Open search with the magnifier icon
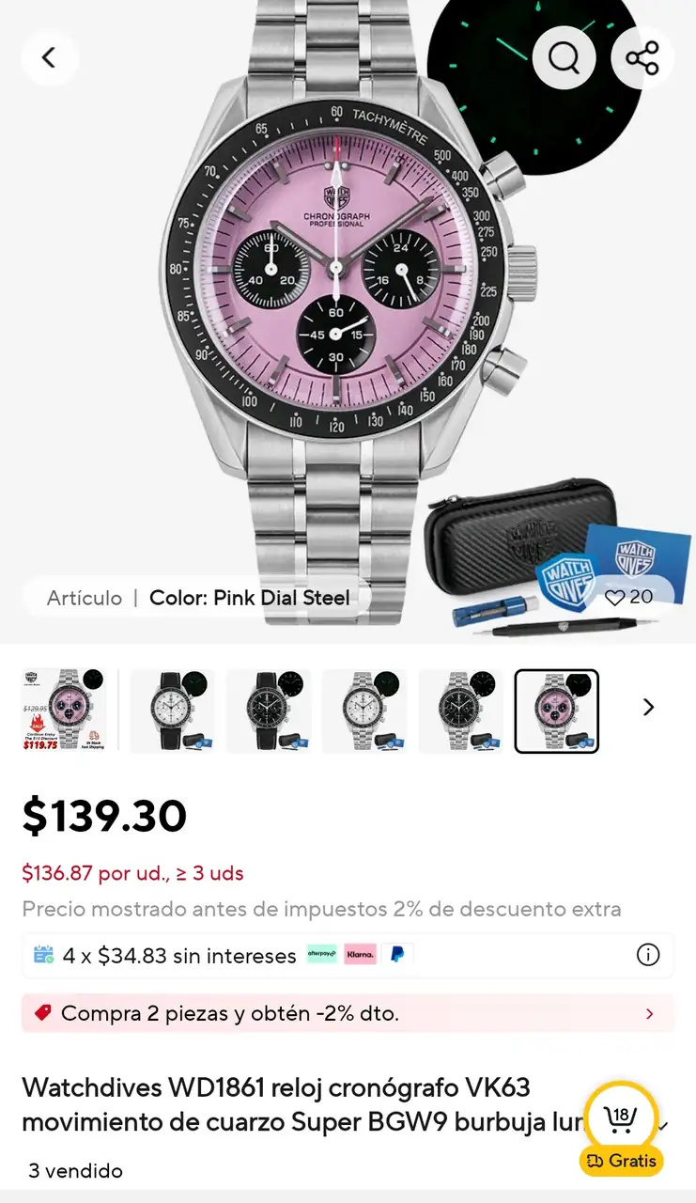 tap(564, 58)
